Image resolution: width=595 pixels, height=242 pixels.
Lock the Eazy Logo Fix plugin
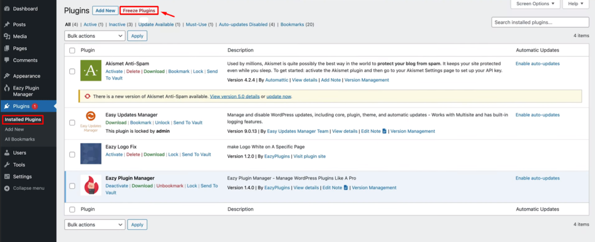(173, 154)
